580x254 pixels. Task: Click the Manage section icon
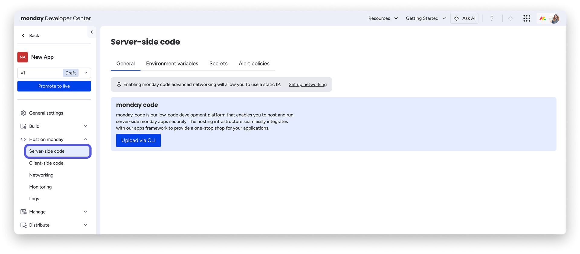[23, 212]
